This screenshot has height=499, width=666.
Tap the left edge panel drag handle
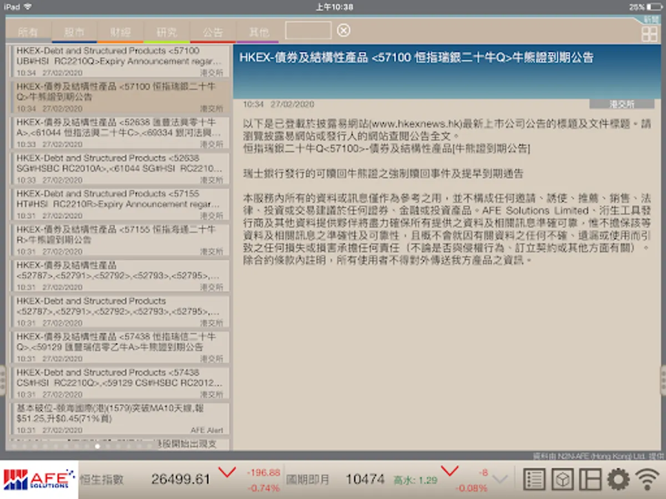[3, 380]
